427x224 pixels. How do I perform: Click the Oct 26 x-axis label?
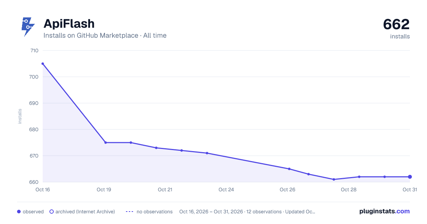pyautogui.click(x=288, y=190)
